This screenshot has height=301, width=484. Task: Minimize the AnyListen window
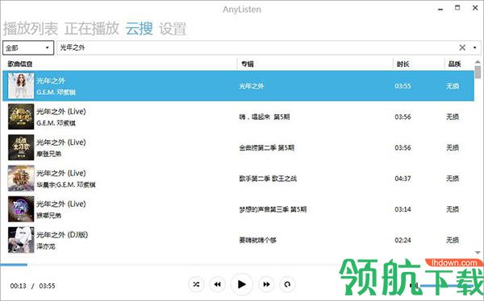[x=440, y=9]
